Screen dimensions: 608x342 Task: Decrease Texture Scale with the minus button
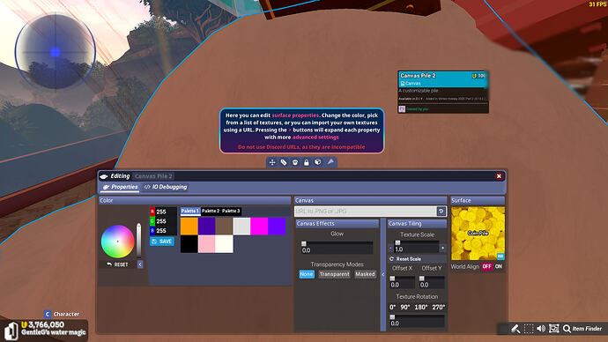click(391, 249)
